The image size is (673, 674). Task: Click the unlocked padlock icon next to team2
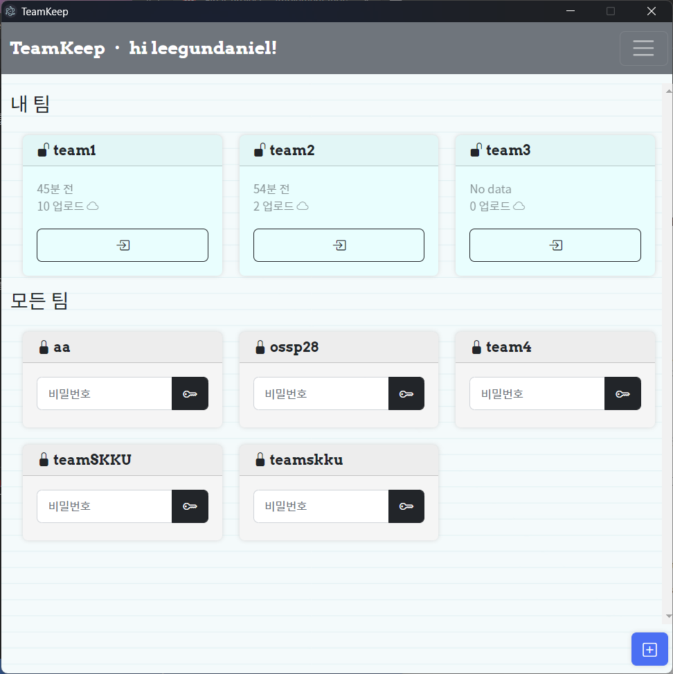pos(259,149)
